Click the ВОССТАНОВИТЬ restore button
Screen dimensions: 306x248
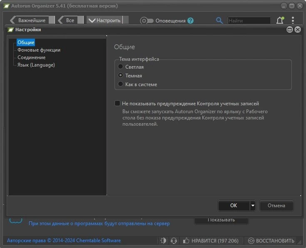coord(271,241)
